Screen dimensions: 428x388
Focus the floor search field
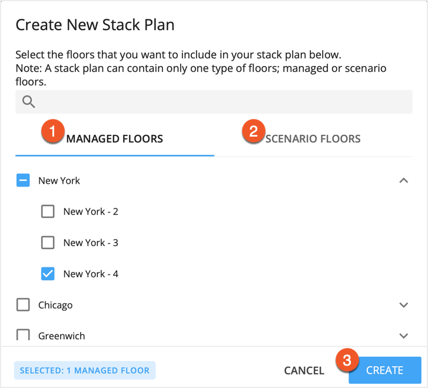pos(224,102)
